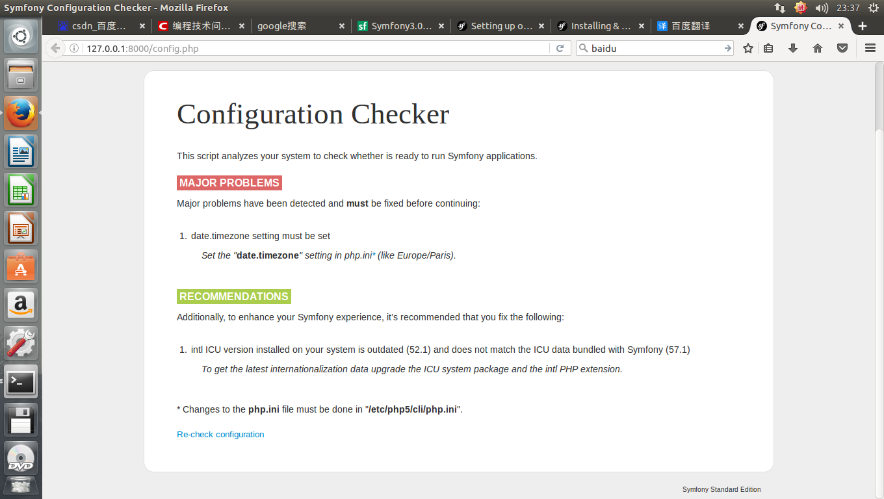Switch to Installing & tab
The width and height of the screenshot is (884, 499).
point(600,26)
